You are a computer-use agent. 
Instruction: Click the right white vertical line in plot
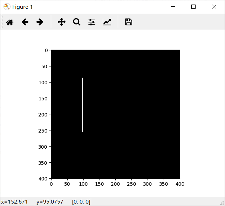[x=155, y=105]
